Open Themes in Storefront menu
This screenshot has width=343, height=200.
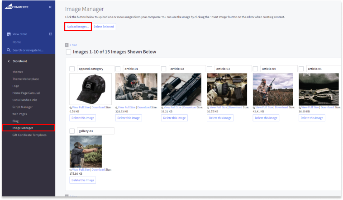(x=18, y=72)
